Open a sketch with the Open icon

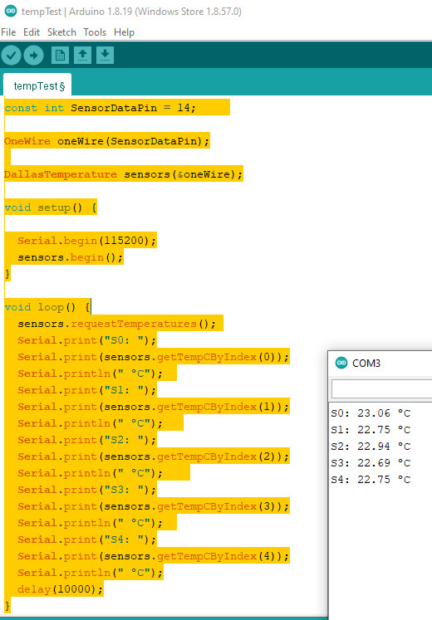82,55
